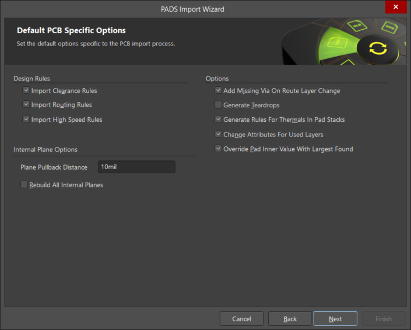Toggle Override Pad Inner Value With Largest Found
Viewport: 411px width, 330px height.
click(x=218, y=149)
